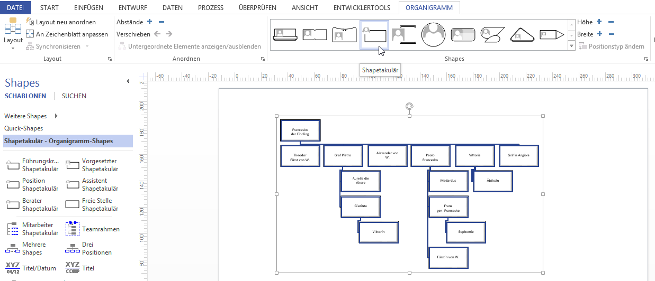Click An Zeichenblatt anpassen icon
The width and height of the screenshot is (655, 281).
click(30, 34)
